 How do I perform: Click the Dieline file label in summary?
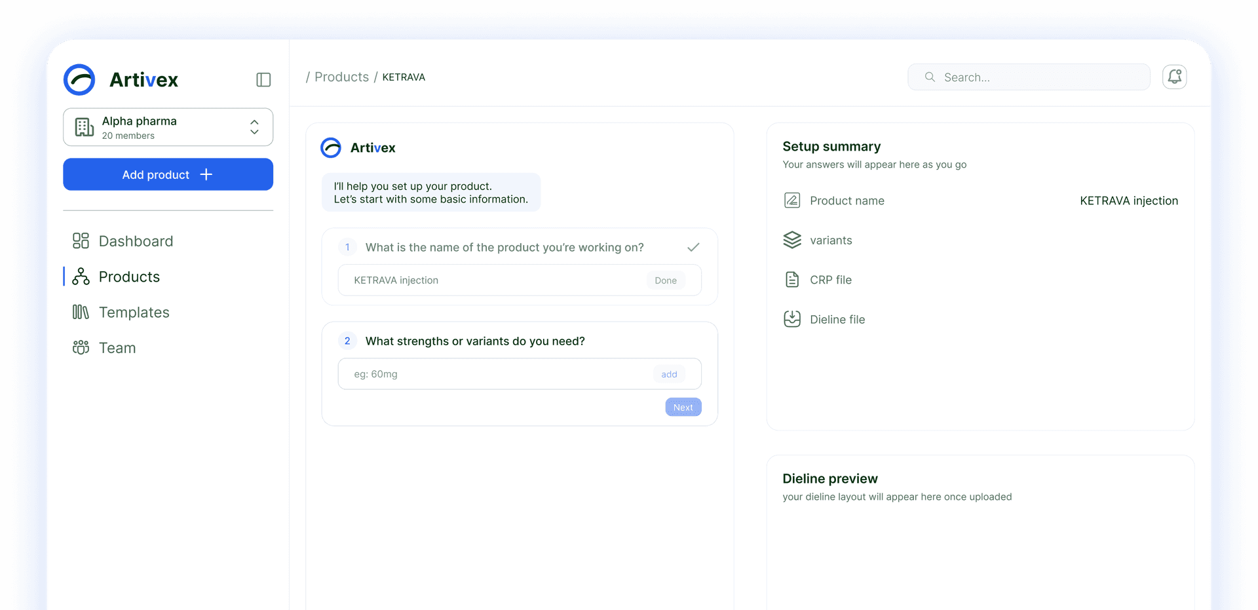tap(837, 320)
